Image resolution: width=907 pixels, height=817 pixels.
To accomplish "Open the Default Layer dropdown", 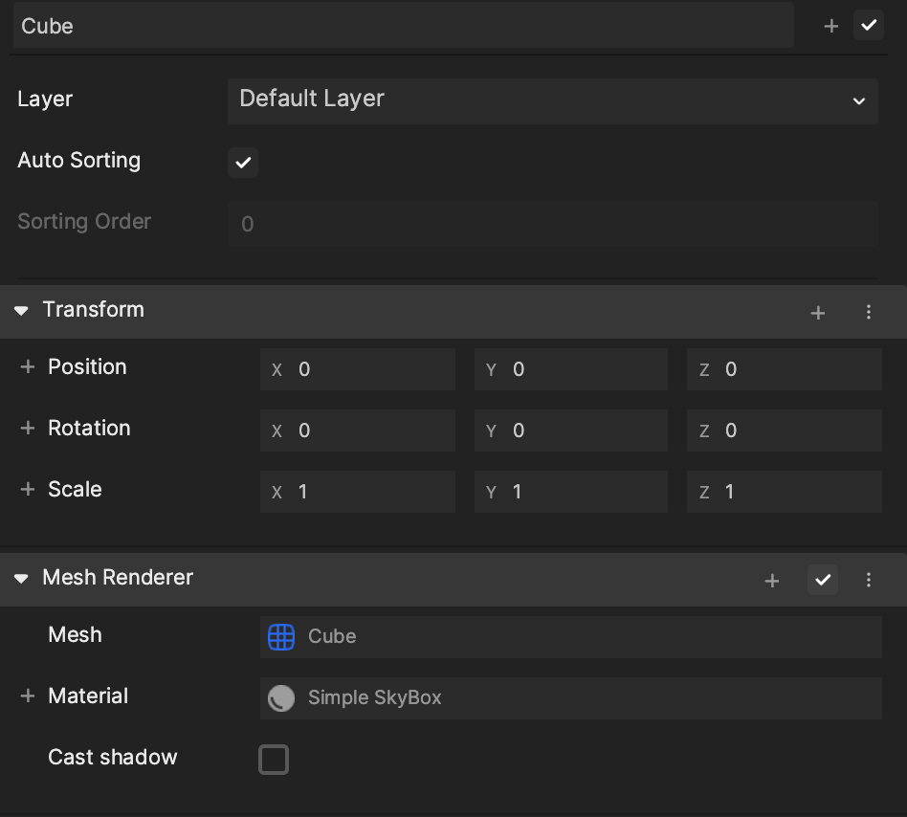I will coord(552,99).
